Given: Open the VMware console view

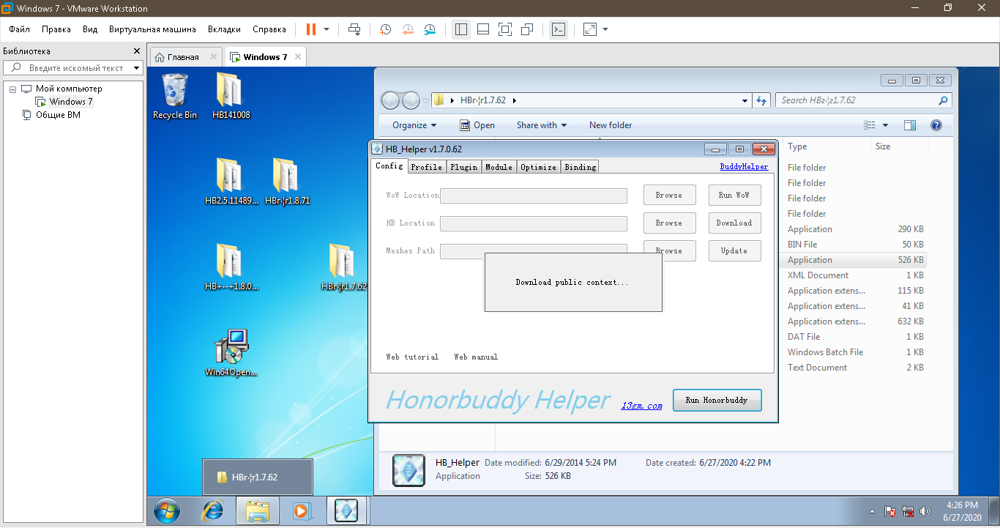Looking at the screenshot, I should pos(559,29).
